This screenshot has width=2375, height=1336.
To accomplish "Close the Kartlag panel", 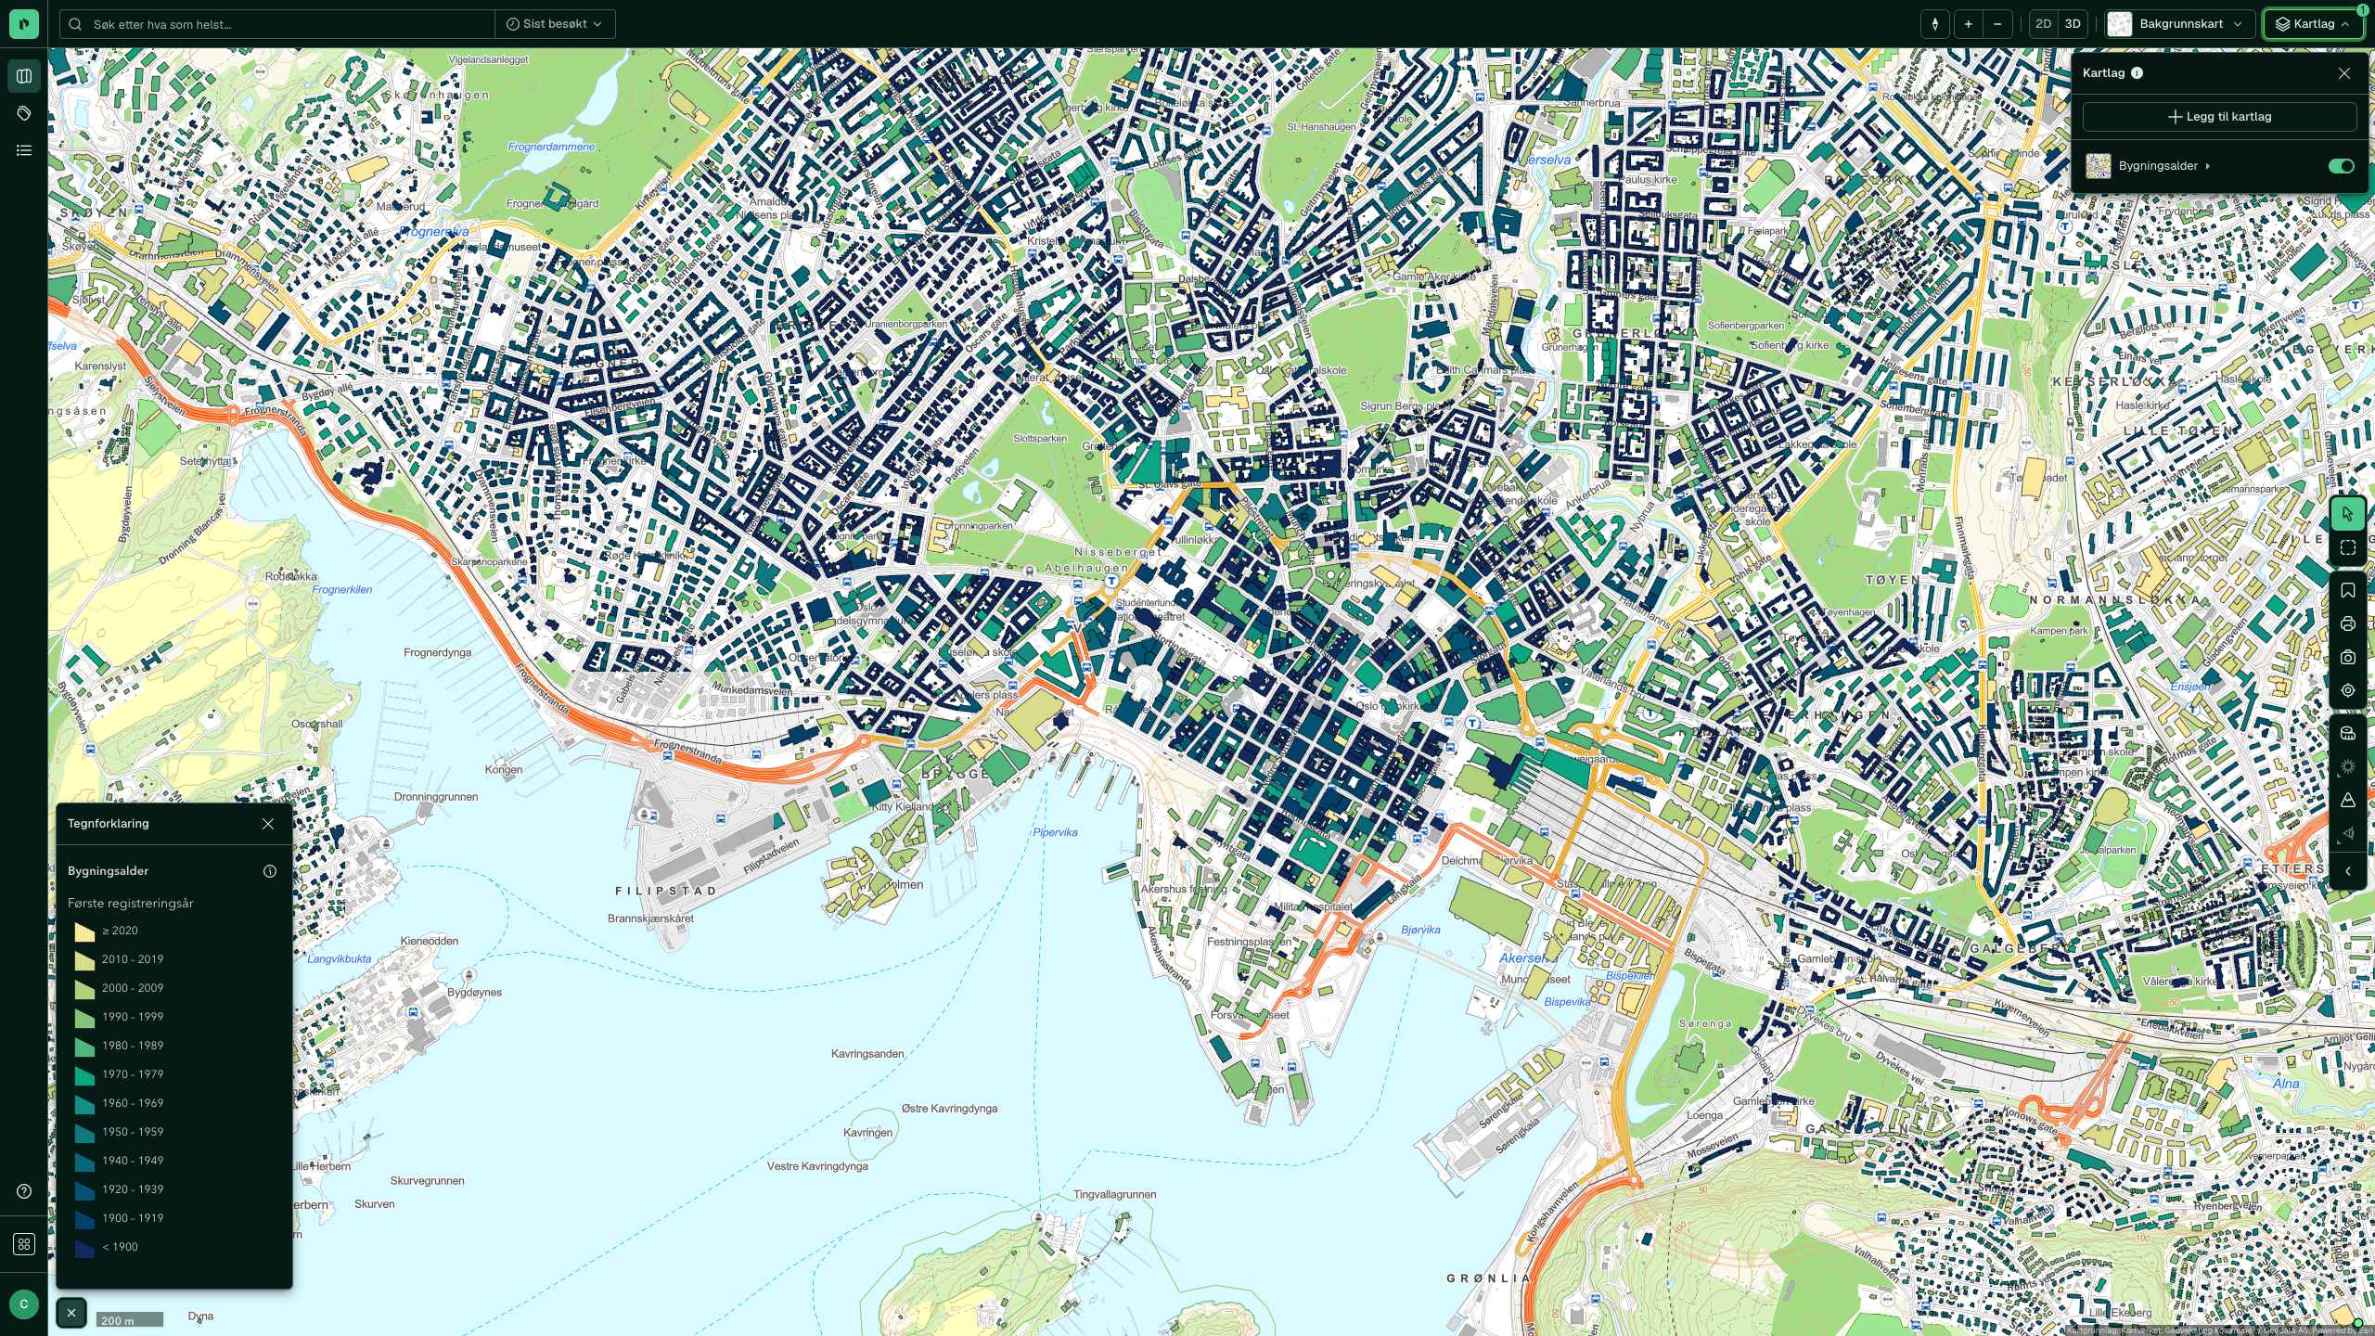I will pyautogui.click(x=2344, y=73).
